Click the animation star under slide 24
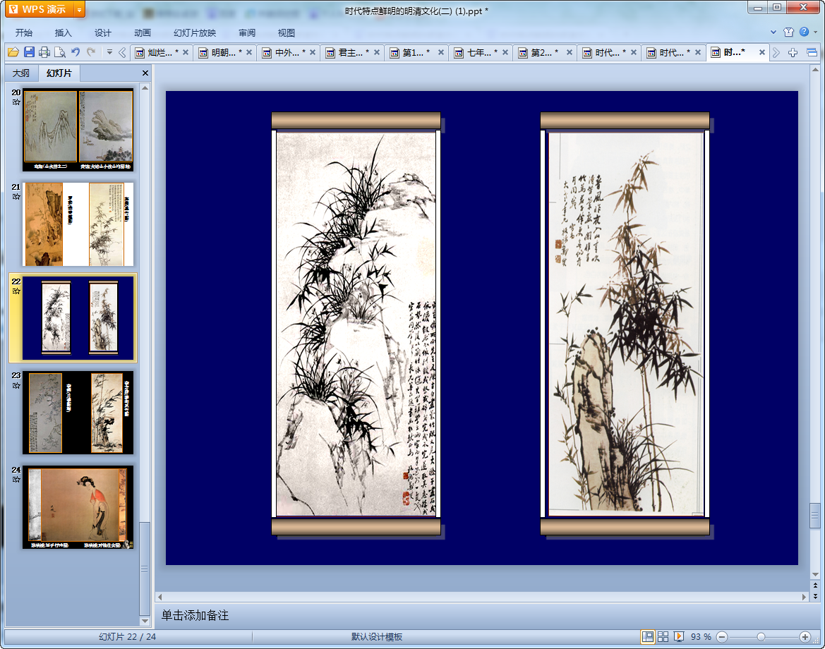Image resolution: width=825 pixels, height=649 pixels. 16,480
